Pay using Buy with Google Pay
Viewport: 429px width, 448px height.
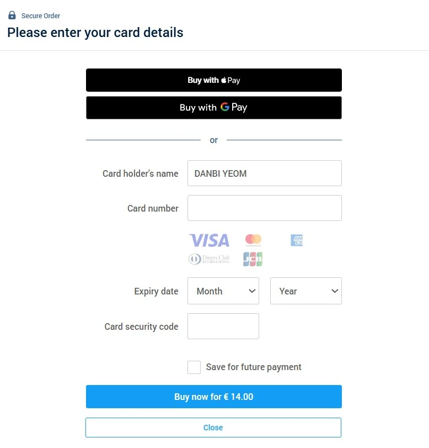tap(214, 108)
